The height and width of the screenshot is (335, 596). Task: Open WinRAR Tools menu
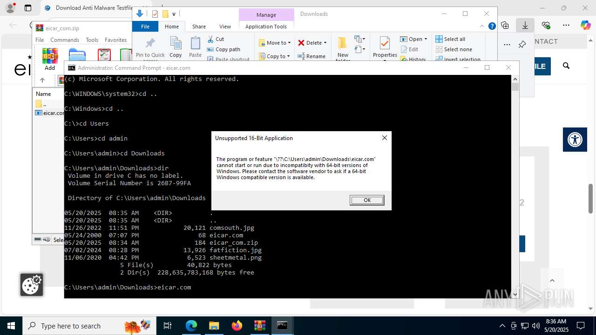click(x=92, y=40)
